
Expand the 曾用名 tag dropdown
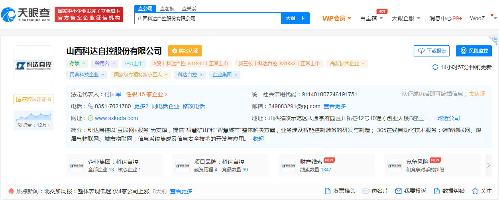pyautogui.click(x=105, y=64)
